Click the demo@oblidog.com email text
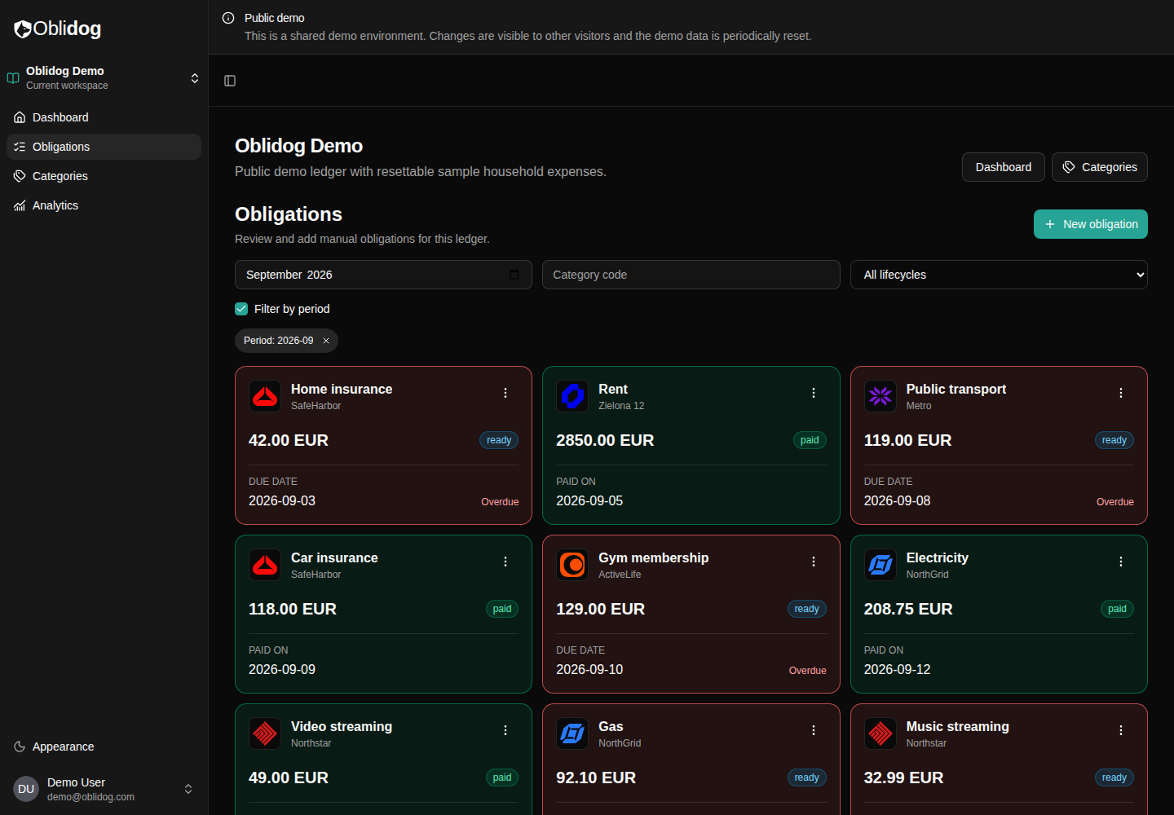This screenshot has height=815, width=1174. click(90, 797)
